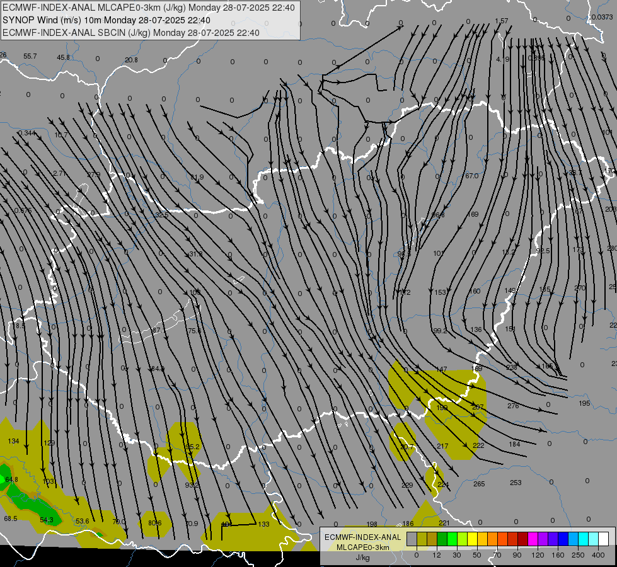
Task: Click the map value 238
Action: tap(512, 367)
